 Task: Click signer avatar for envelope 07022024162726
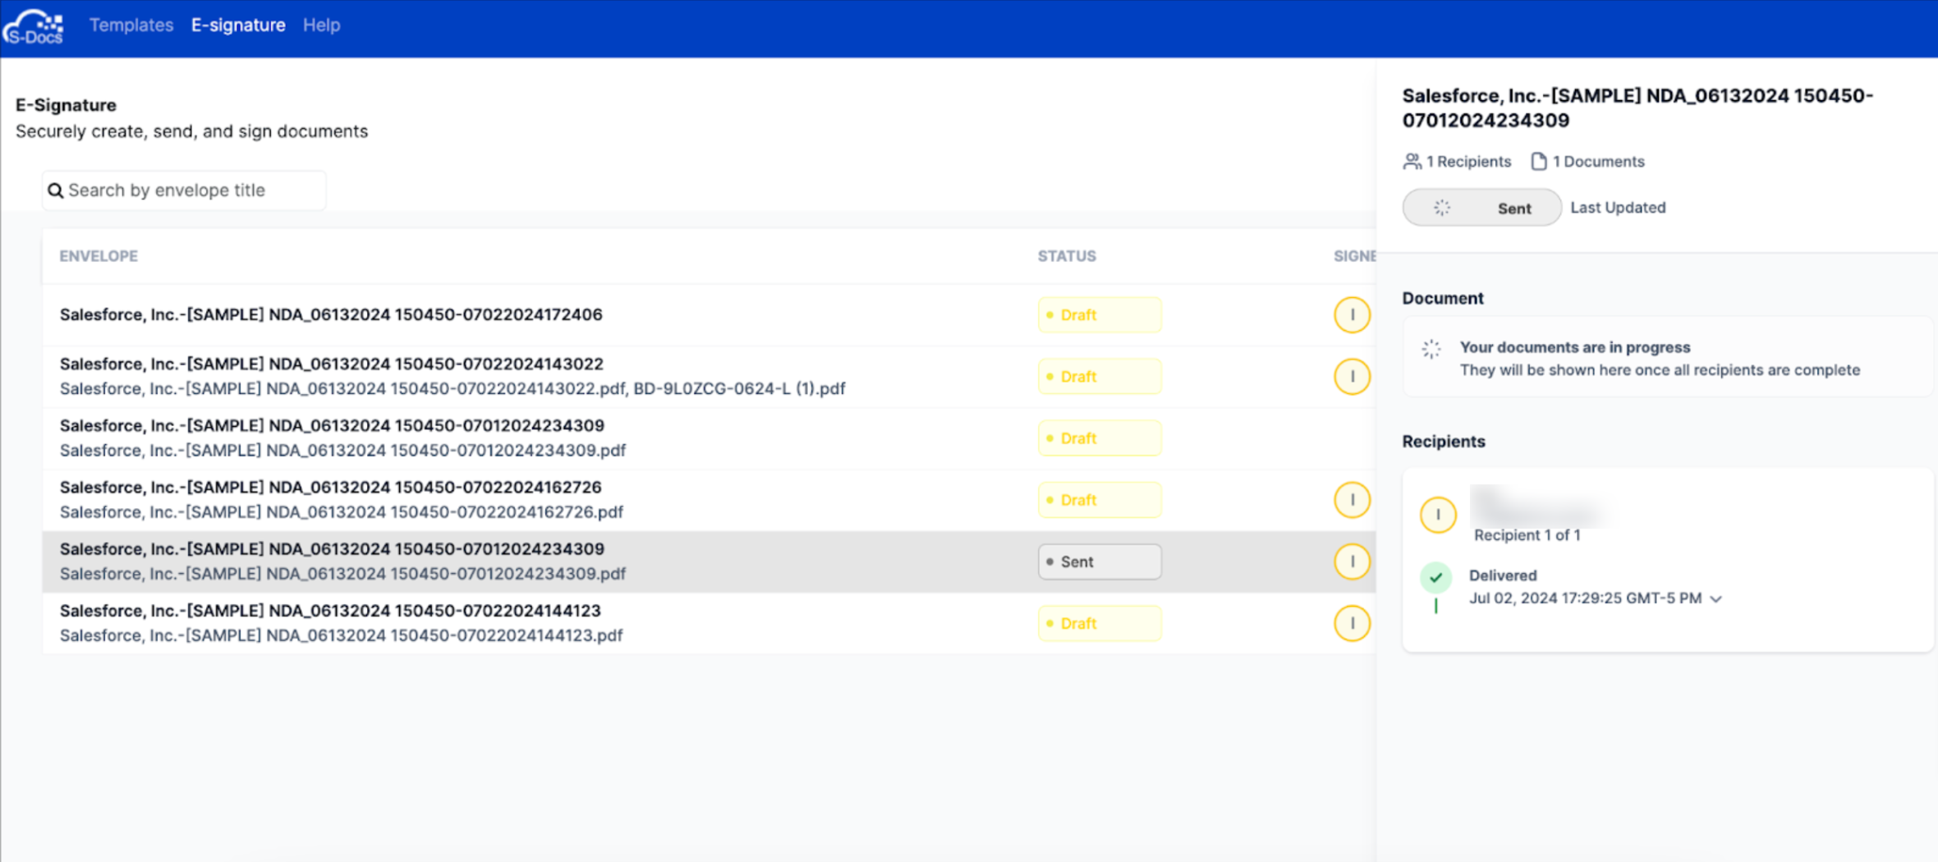pyautogui.click(x=1352, y=499)
